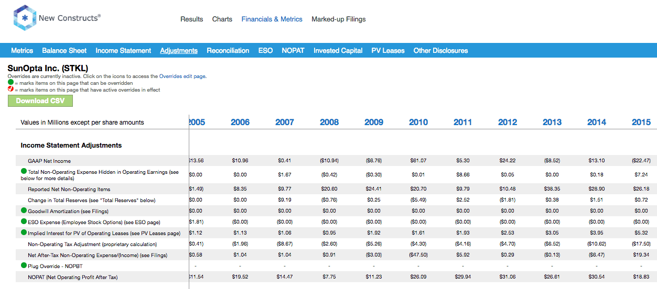Switch to the Invested Capital tab
657x289 pixels.
(x=338, y=51)
